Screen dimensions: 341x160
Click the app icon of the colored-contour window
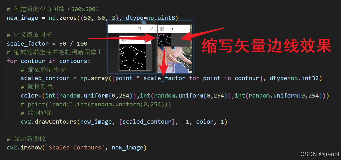coord(162,29)
